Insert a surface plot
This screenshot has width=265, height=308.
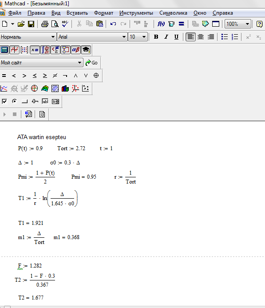[45, 88]
